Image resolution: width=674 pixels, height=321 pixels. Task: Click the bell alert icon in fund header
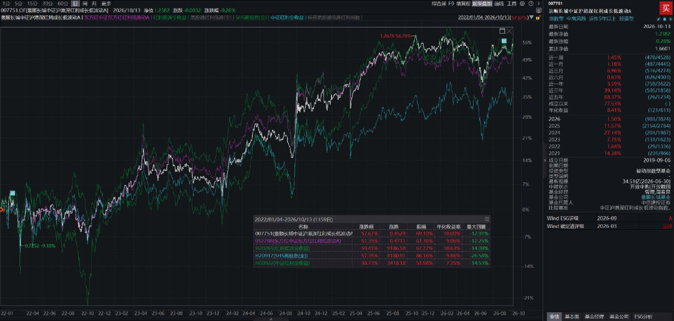click(x=665, y=19)
